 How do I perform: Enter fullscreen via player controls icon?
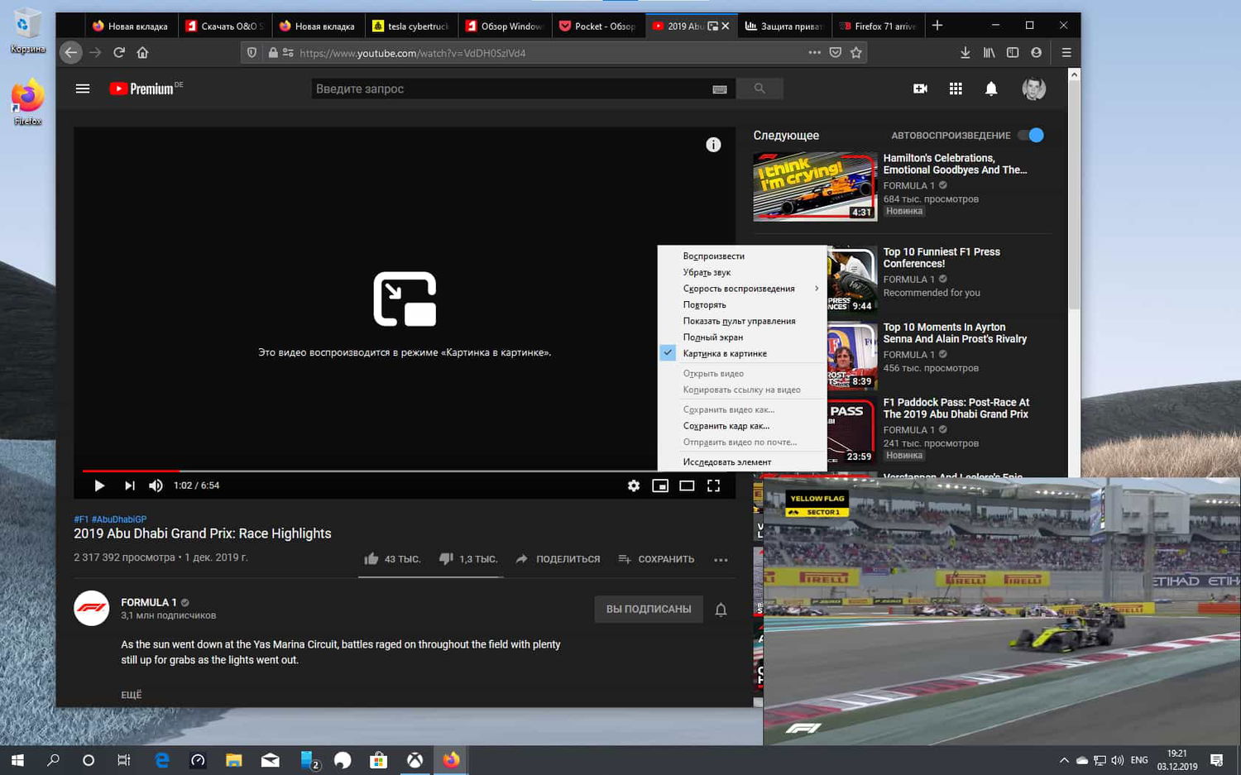(713, 486)
